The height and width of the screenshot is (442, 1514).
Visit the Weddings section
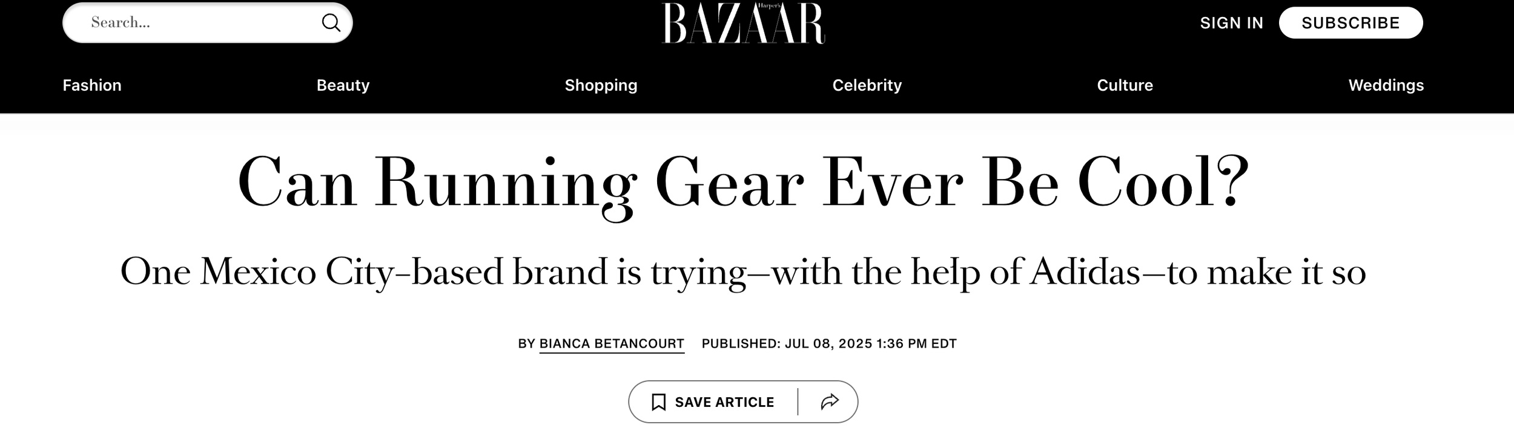pyautogui.click(x=1386, y=85)
